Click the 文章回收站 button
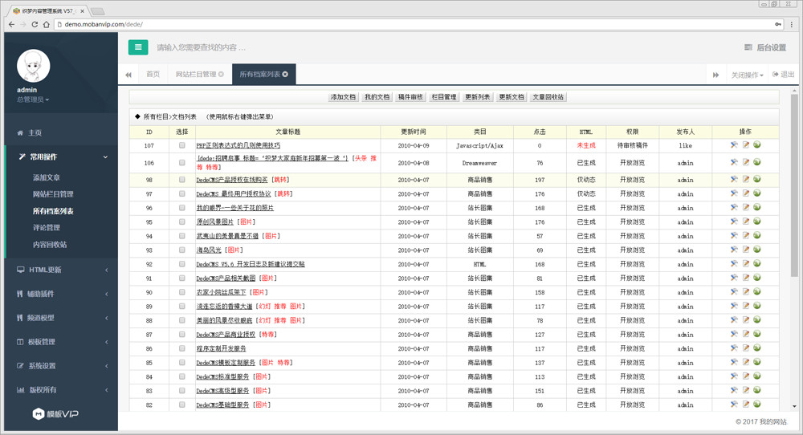 (x=548, y=97)
